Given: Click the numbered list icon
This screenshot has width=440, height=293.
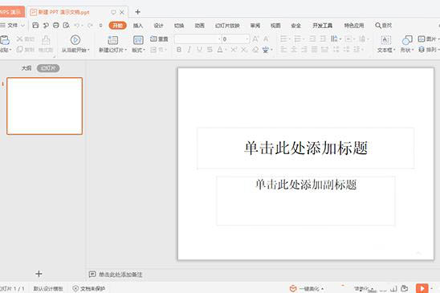Looking at the screenshot, I should point(297,39).
